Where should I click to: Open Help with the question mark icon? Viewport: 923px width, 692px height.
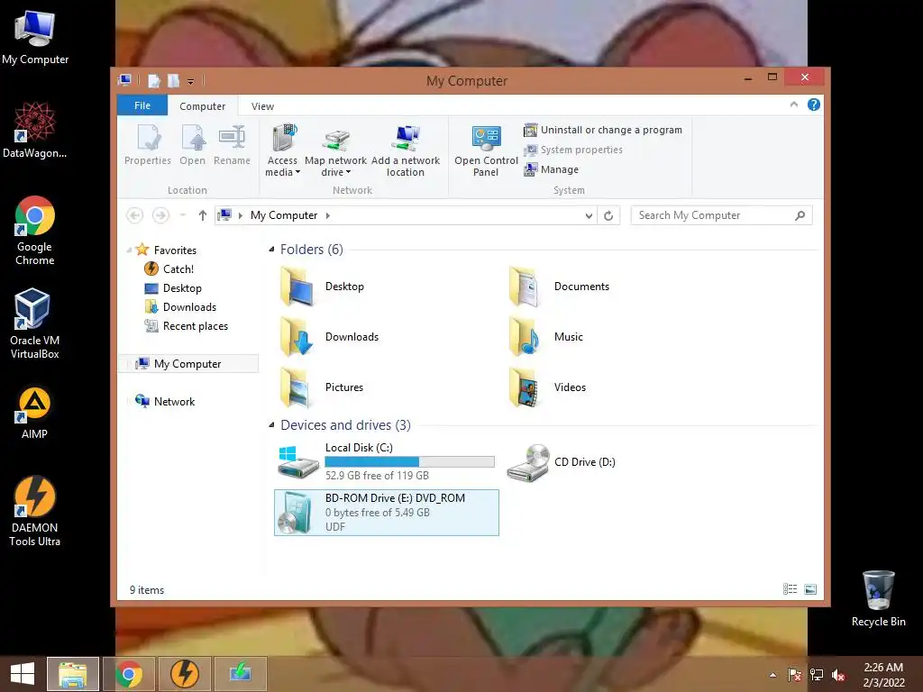pyautogui.click(x=814, y=105)
